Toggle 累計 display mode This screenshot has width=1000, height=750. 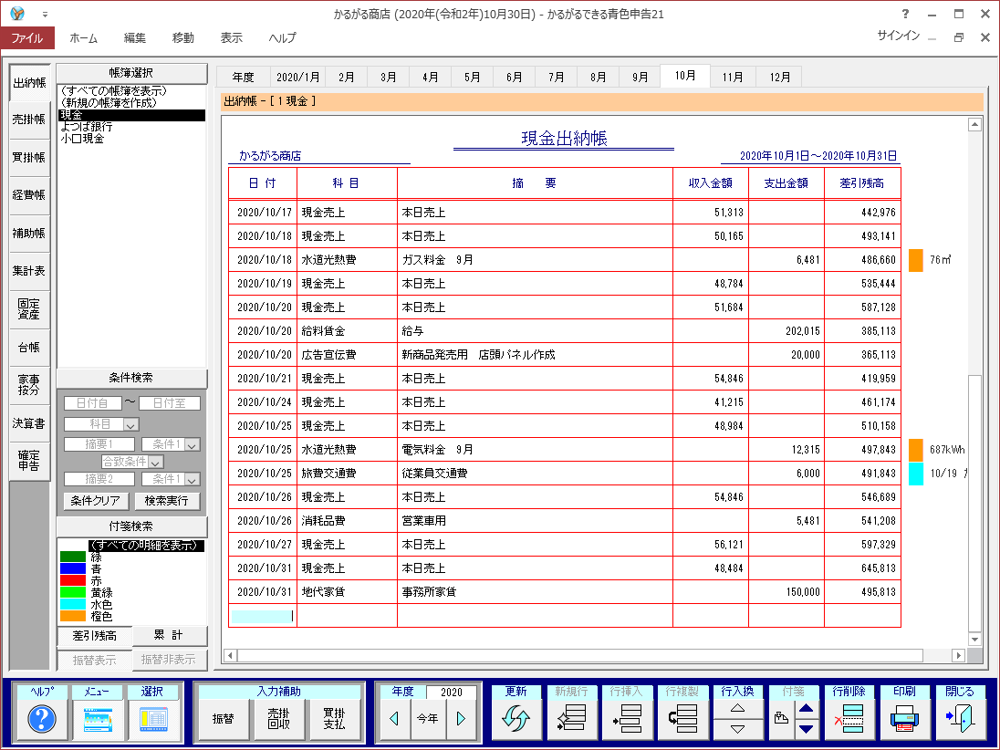click(169, 635)
